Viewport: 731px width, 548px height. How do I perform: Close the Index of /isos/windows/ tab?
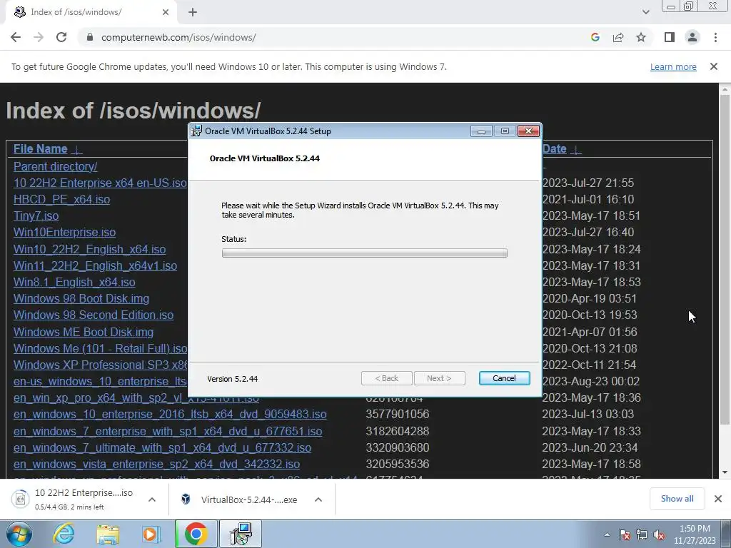166,12
